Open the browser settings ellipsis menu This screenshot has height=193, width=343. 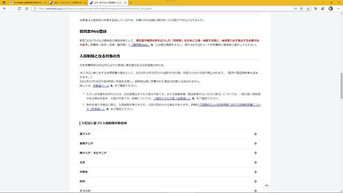[x=338, y=9]
